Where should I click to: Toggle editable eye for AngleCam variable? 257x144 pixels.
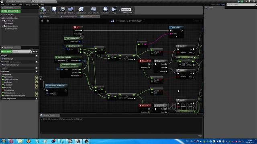(x=37, y=82)
